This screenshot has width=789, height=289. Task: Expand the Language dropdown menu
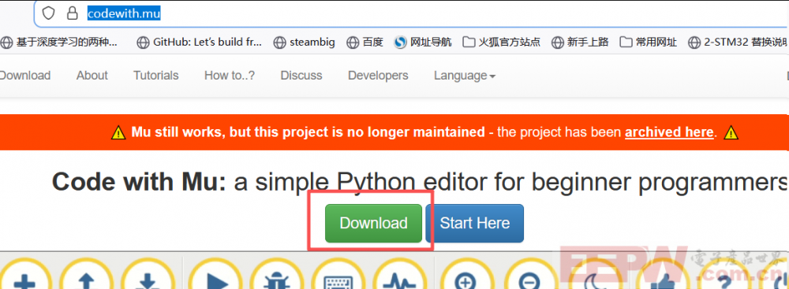click(465, 76)
